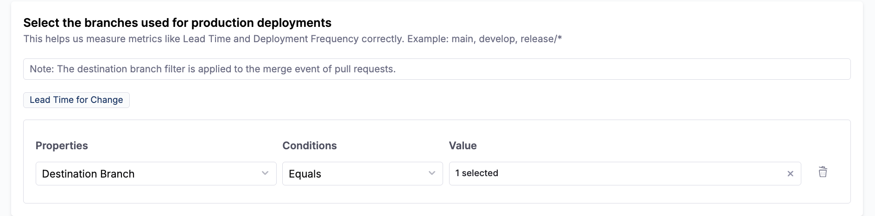This screenshot has width=875, height=216.
Task: Click the 'Note:' text at start of notice
Action: click(x=42, y=69)
